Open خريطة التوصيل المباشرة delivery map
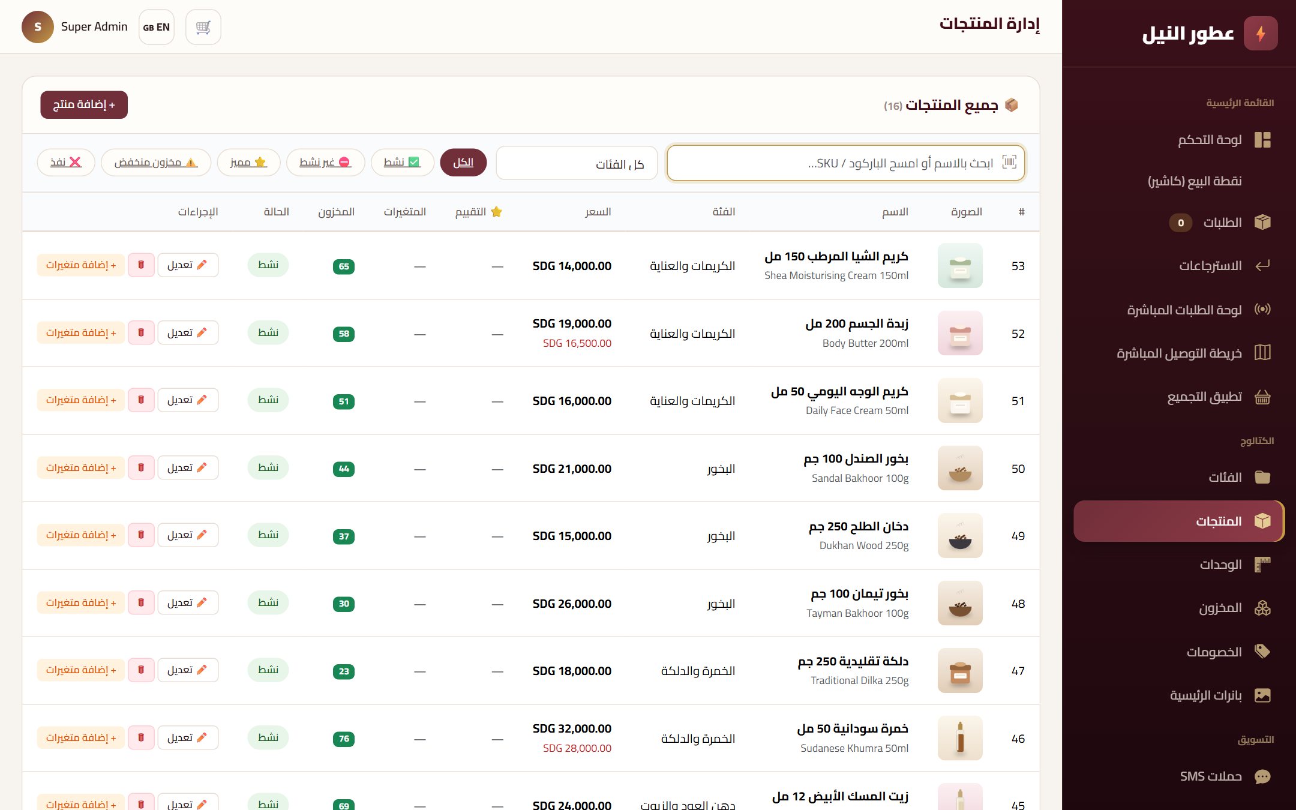Screen dimensions: 1296x810 (1178, 353)
